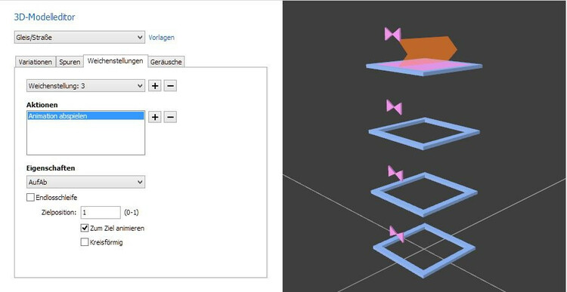This screenshot has height=292, width=567.
Task: Expand the AufAb animation dropdown
Action: pos(85,183)
